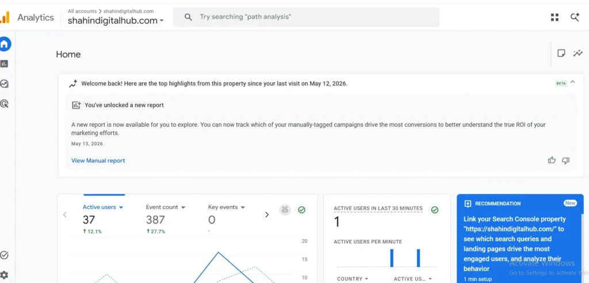Click the green check on the metrics card

coord(301,210)
